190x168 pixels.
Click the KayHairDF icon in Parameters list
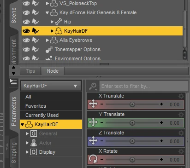pyautogui.click(x=29, y=124)
